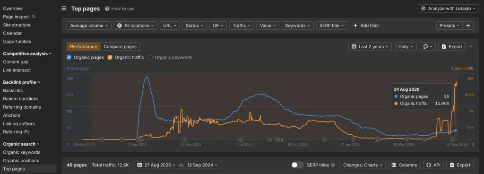
Task: Click the blue Organic pages data point on chart
Action: pos(456,130)
